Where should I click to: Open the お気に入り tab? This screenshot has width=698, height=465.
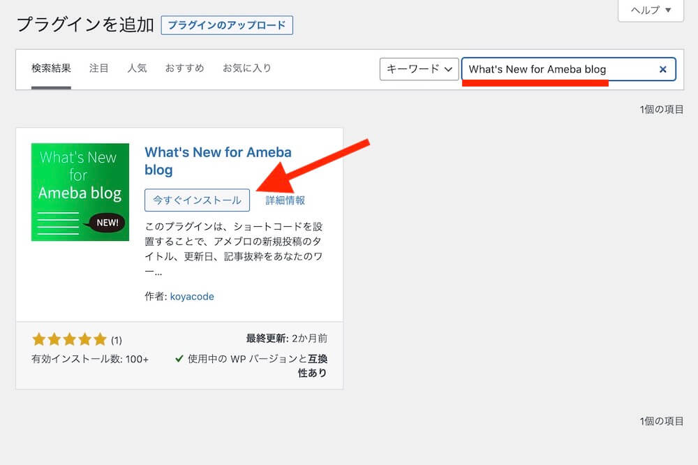(x=247, y=68)
